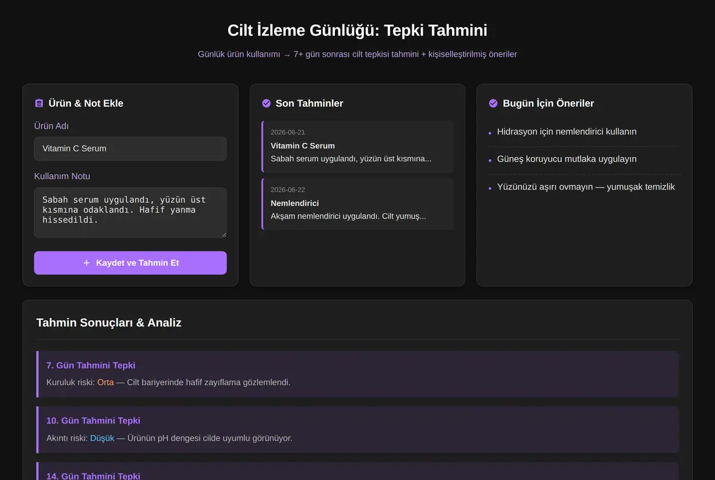Click the date 2026-06-22
Image resolution: width=715 pixels, height=480 pixels.
pyautogui.click(x=288, y=189)
